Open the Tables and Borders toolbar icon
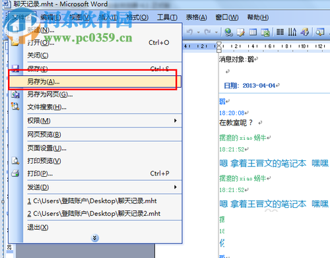The width and height of the screenshot is (330, 258). click(241, 32)
